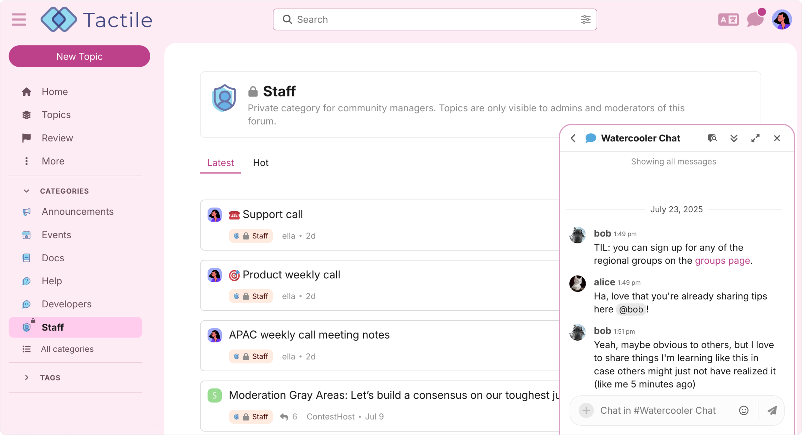The image size is (802, 435).
Task: Open the Review page from sidebar
Action: (x=57, y=138)
